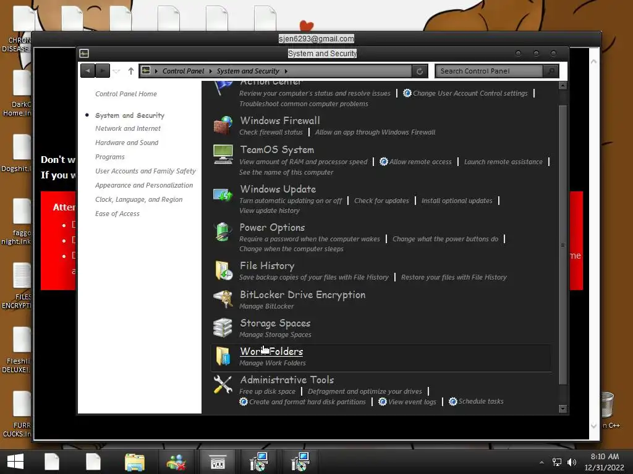Image resolution: width=633 pixels, height=474 pixels.
Task: Click the TeamOS System monitor icon
Action: [x=223, y=154]
